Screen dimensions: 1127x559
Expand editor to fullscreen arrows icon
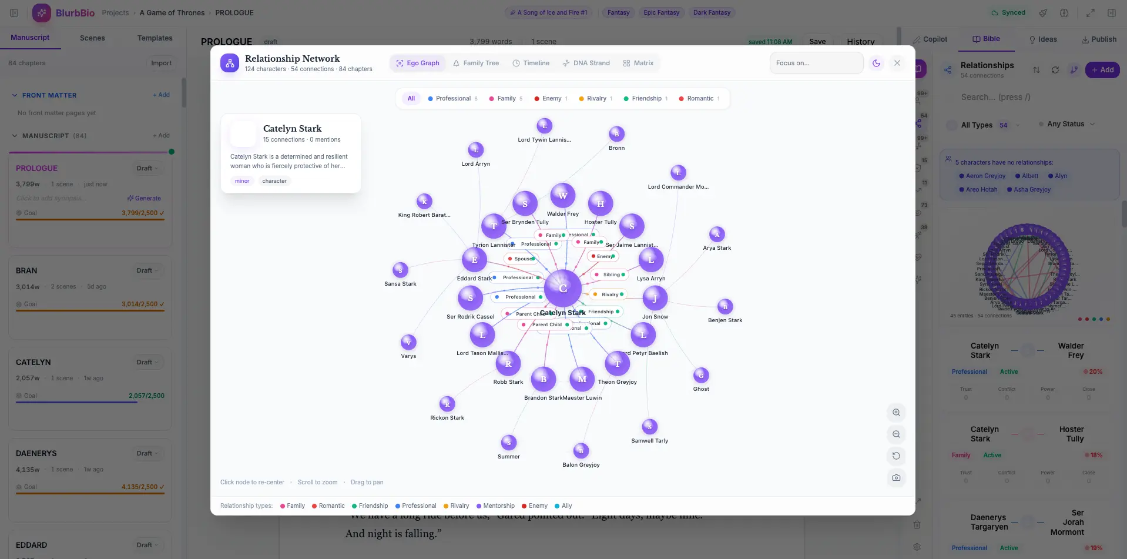pyautogui.click(x=1091, y=12)
